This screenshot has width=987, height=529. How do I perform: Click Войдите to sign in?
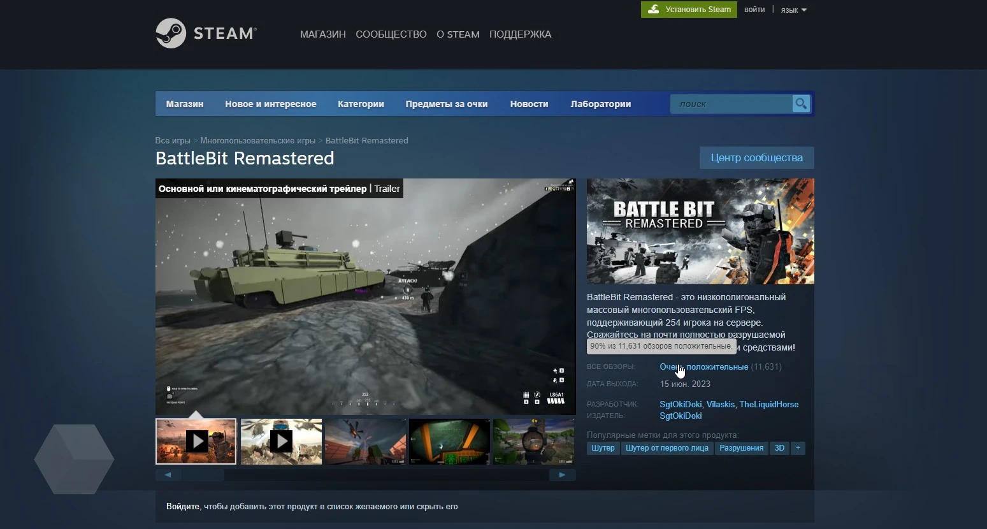pos(182,505)
